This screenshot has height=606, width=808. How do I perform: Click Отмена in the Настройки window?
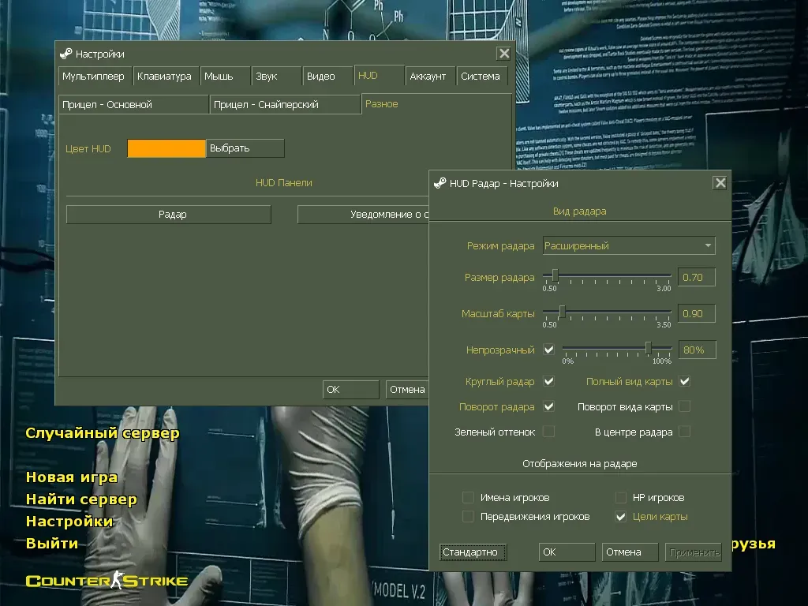[x=407, y=390]
